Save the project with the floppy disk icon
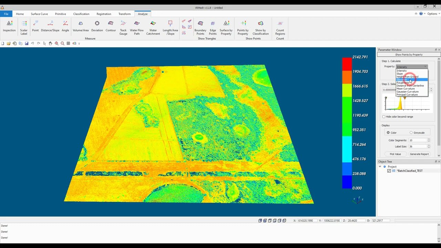441x248 pixels. point(27,43)
